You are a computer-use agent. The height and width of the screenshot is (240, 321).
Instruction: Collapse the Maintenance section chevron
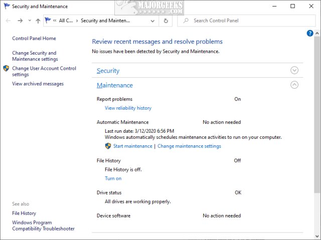click(x=294, y=85)
